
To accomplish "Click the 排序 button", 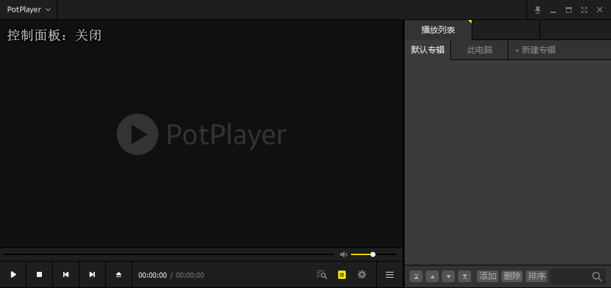I will click(x=537, y=276).
